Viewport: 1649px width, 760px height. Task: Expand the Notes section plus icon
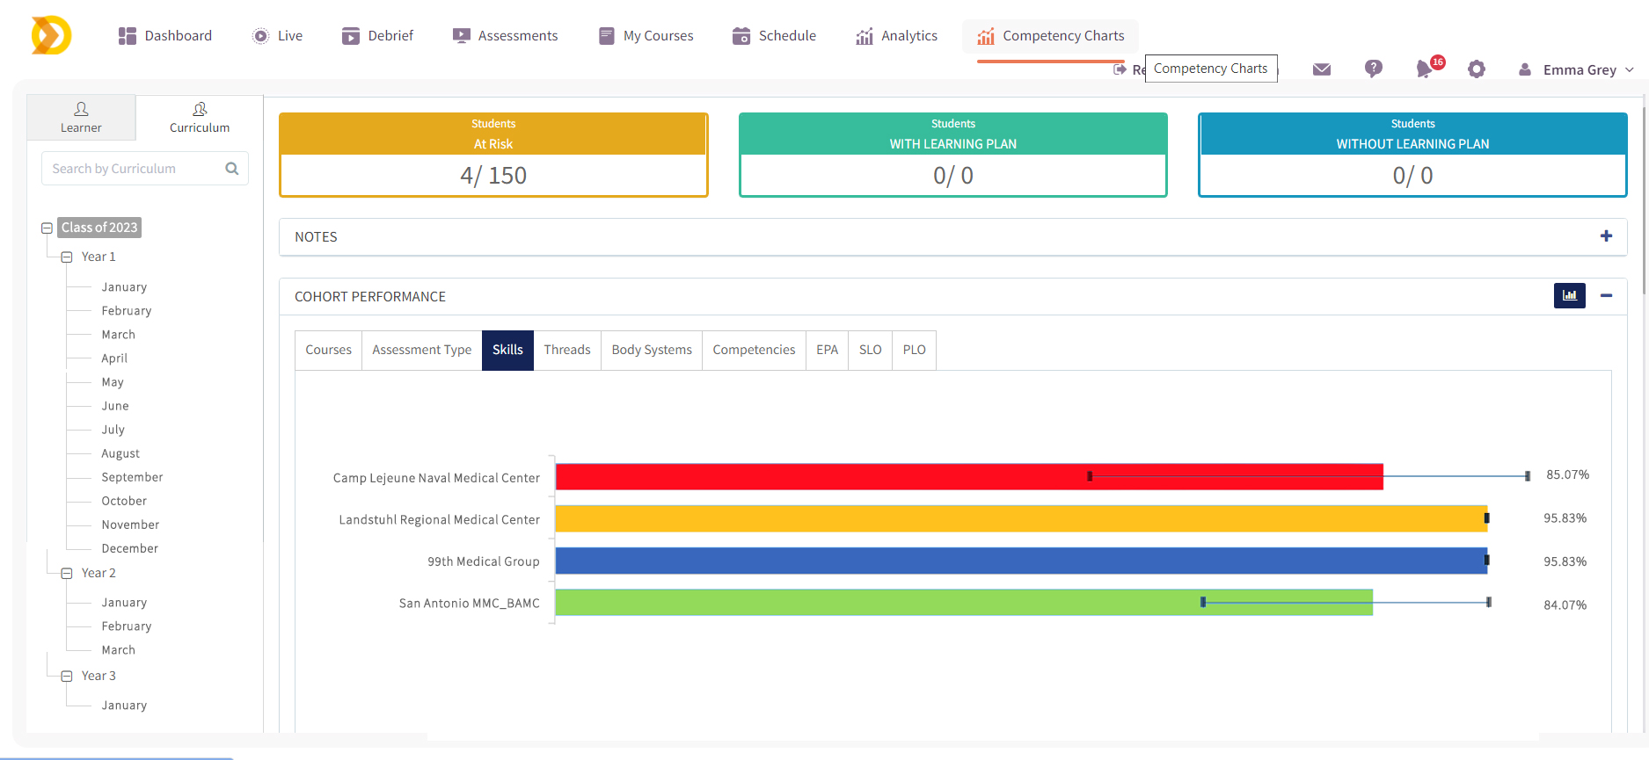(x=1606, y=236)
